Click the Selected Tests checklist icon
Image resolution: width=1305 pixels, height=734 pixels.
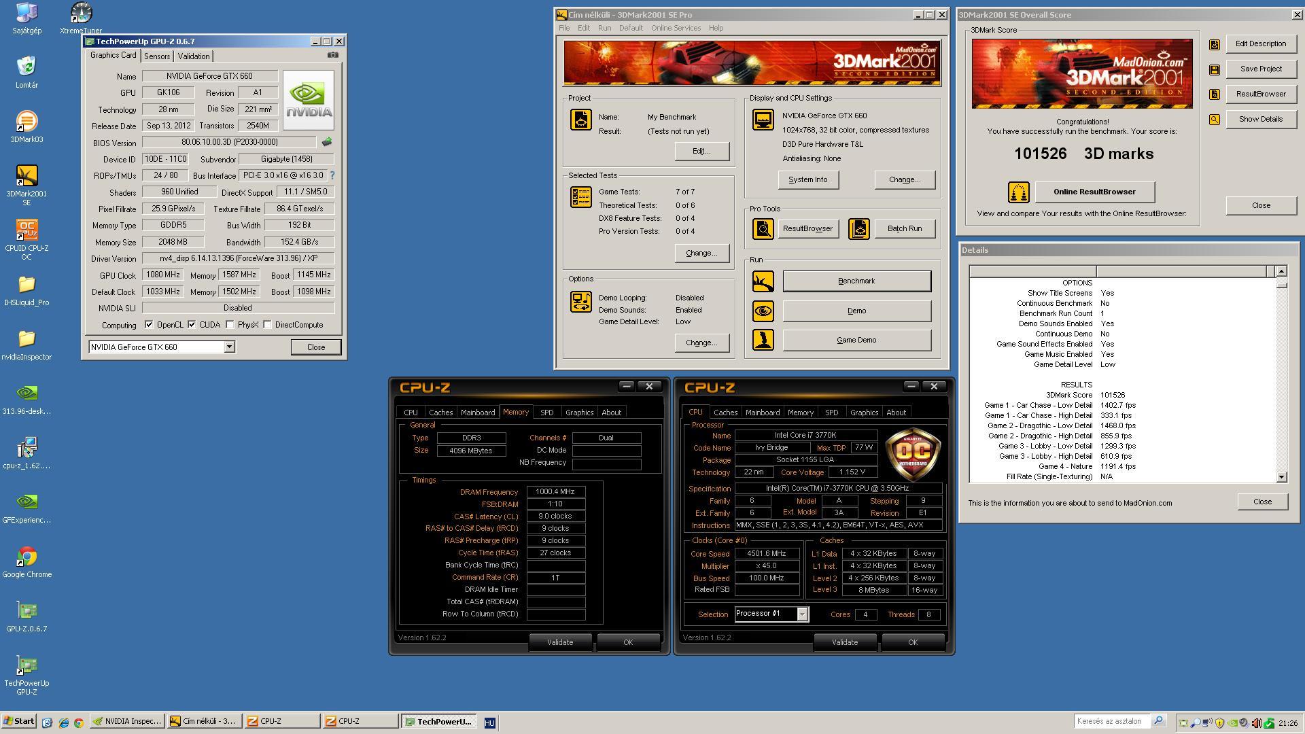pyautogui.click(x=581, y=197)
